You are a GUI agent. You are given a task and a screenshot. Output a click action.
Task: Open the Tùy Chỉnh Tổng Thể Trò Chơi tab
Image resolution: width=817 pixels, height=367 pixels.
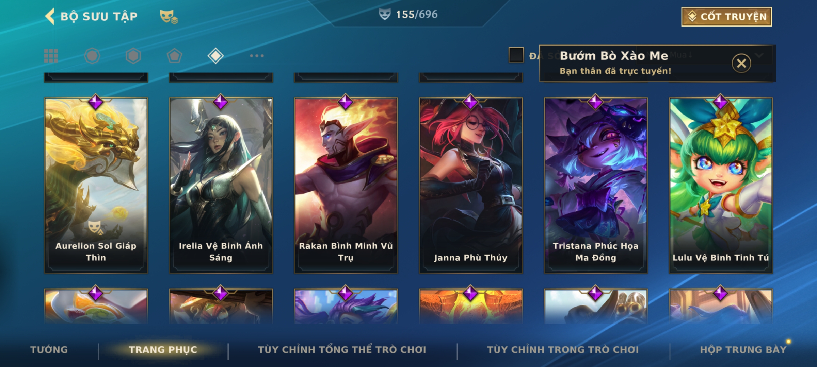(x=342, y=350)
